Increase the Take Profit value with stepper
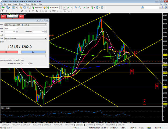Viewport: 168px width, 129px height. [45, 31]
